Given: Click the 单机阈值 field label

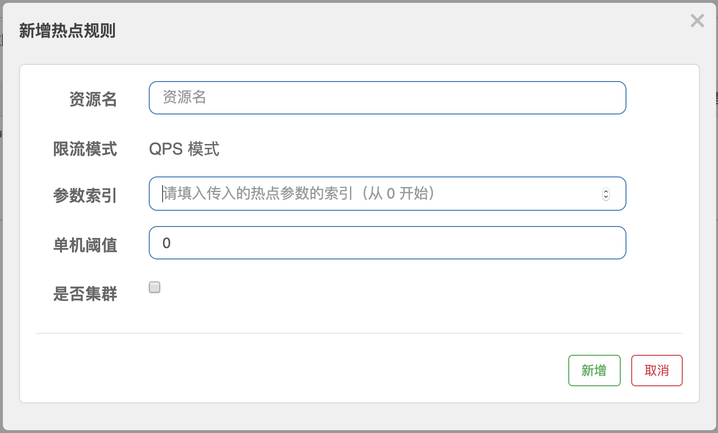Looking at the screenshot, I should click(x=85, y=245).
